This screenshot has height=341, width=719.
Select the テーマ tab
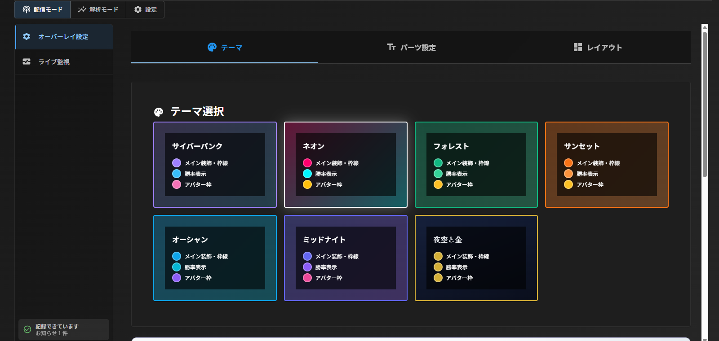click(x=224, y=47)
